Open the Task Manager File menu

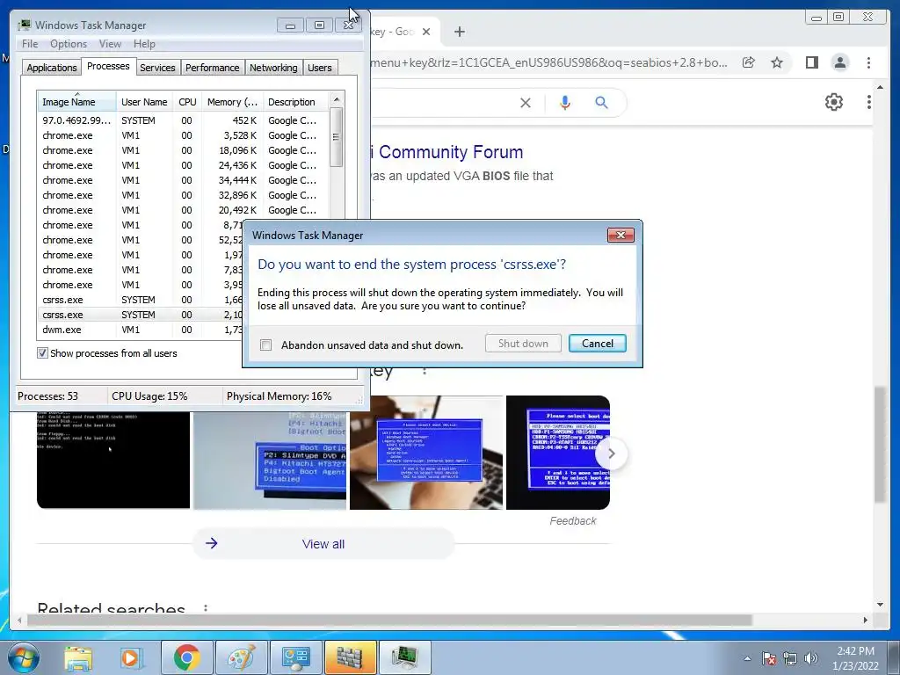pyautogui.click(x=30, y=44)
